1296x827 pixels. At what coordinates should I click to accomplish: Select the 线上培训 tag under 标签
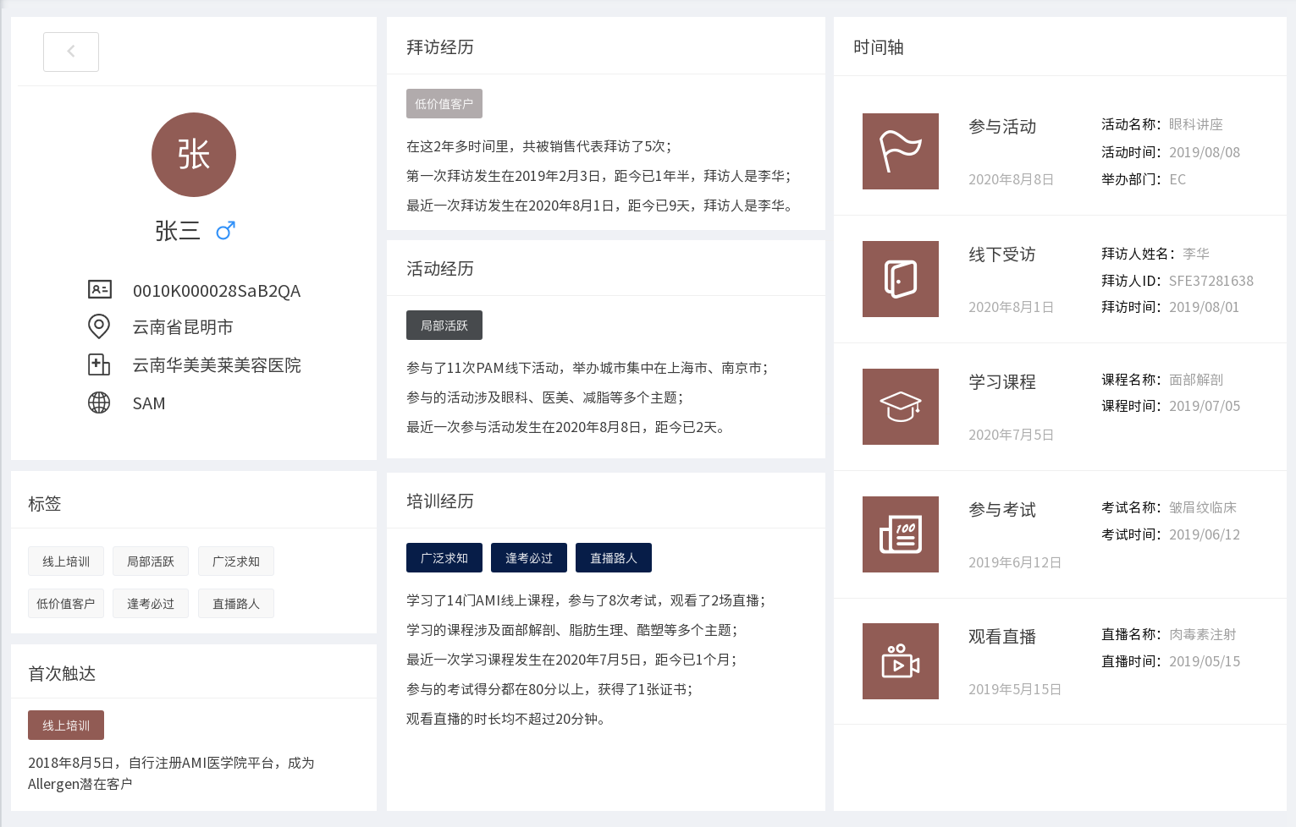[66, 561]
